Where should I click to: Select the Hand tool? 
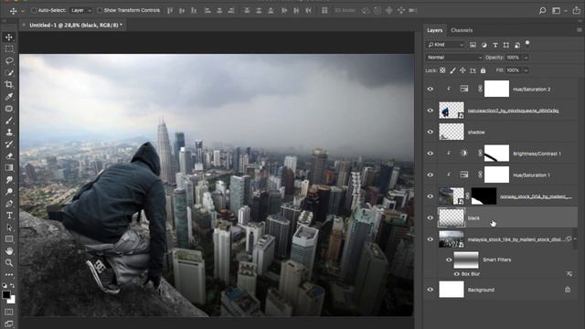pos(9,251)
